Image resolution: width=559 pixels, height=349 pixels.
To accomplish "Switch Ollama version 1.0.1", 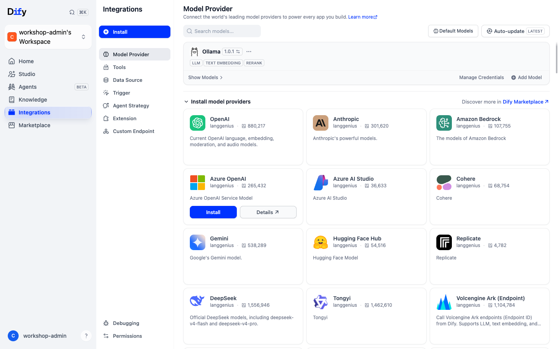I will pos(232,52).
